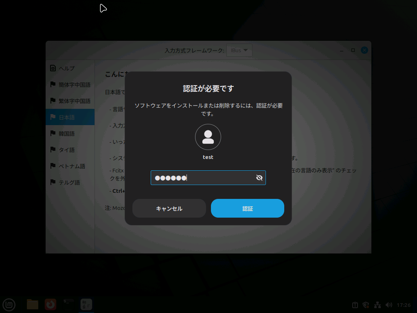Open the file manager from the taskbar
Image resolution: width=417 pixels, height=313 pixels.
(32, 304)
